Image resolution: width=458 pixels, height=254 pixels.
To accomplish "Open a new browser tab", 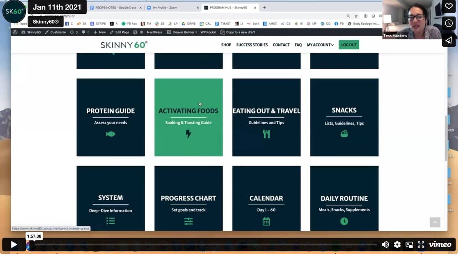I will click(264, 8).
